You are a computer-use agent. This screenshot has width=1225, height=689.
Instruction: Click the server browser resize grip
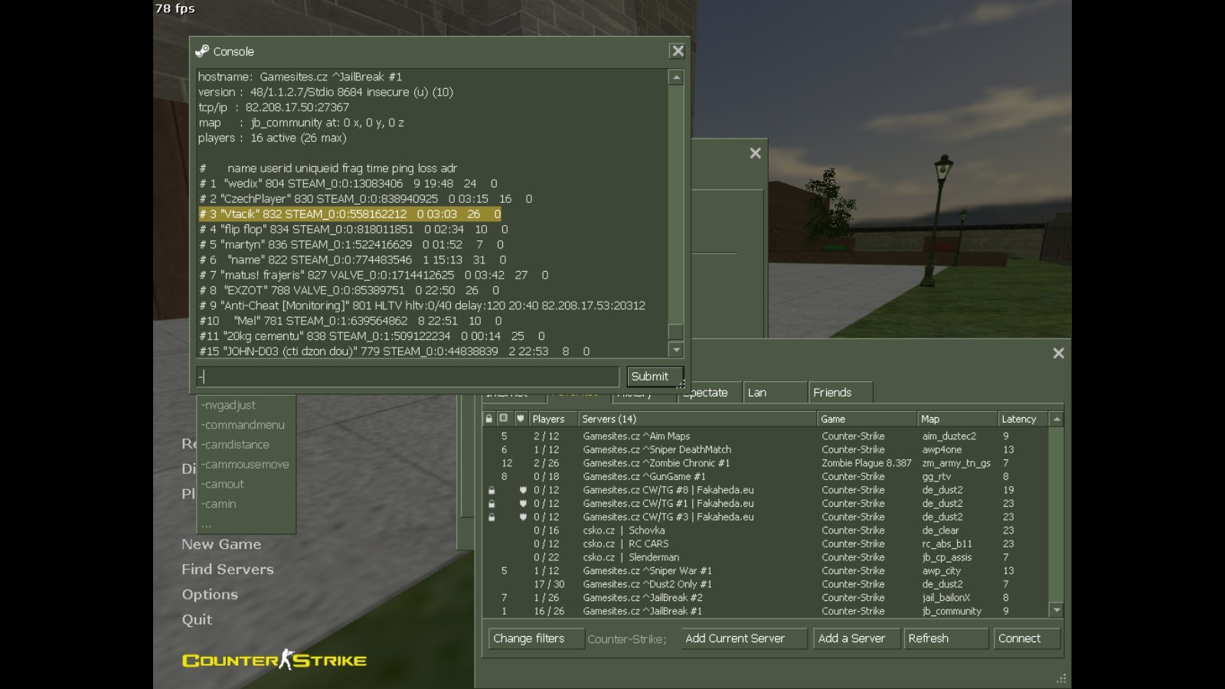point(1061,678)
